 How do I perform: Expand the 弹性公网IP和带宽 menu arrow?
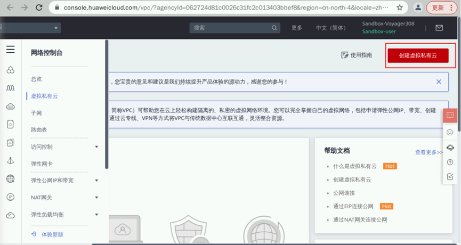pos(96,181)
